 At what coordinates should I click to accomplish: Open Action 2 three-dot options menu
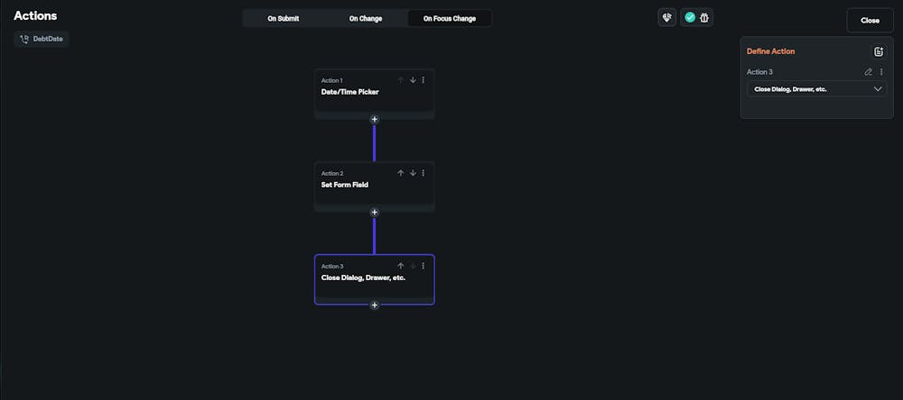[424, 173]
